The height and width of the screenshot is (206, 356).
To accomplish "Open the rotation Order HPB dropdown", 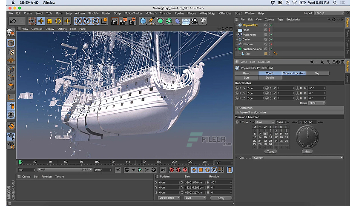I will (x=317, y=103).
